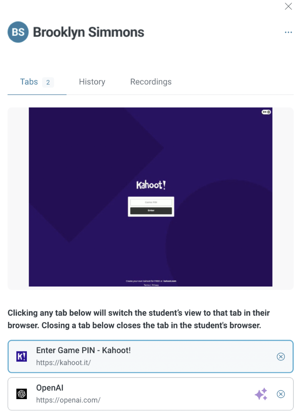Click the OpenAI logo favicon
Screen dimensions: 298x420
(22, 394)
